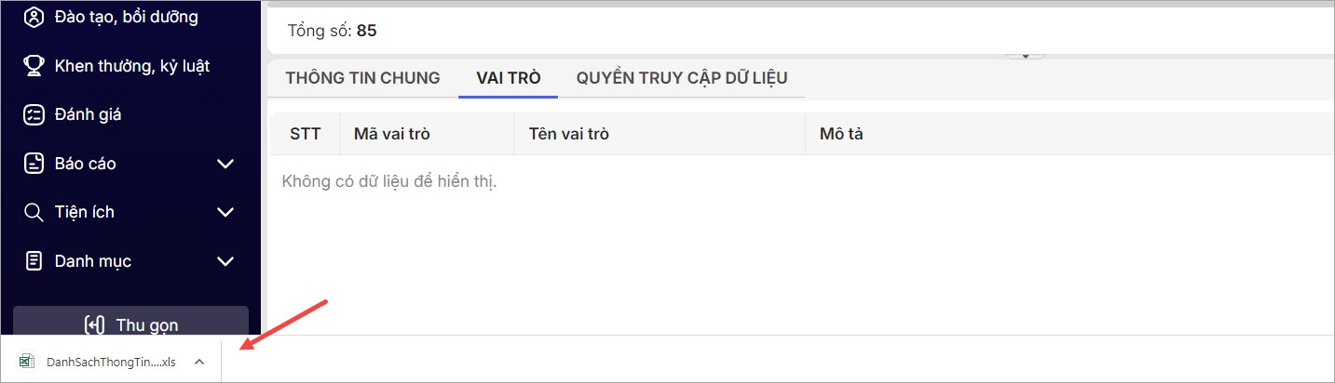Select the VAI TRÒ tab

[508, 78]
